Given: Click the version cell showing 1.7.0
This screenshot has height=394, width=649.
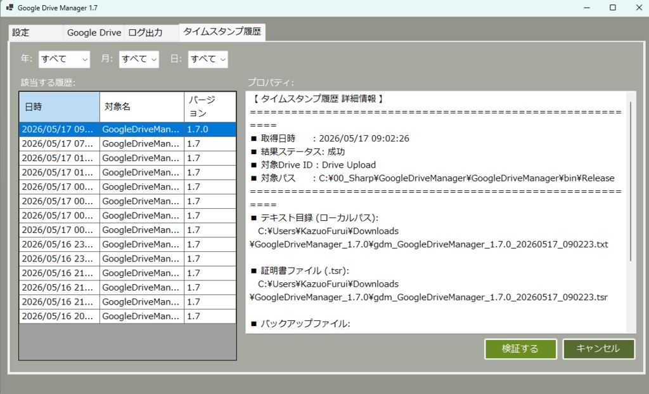Looking at the screenshot, I should click(210, 129).
